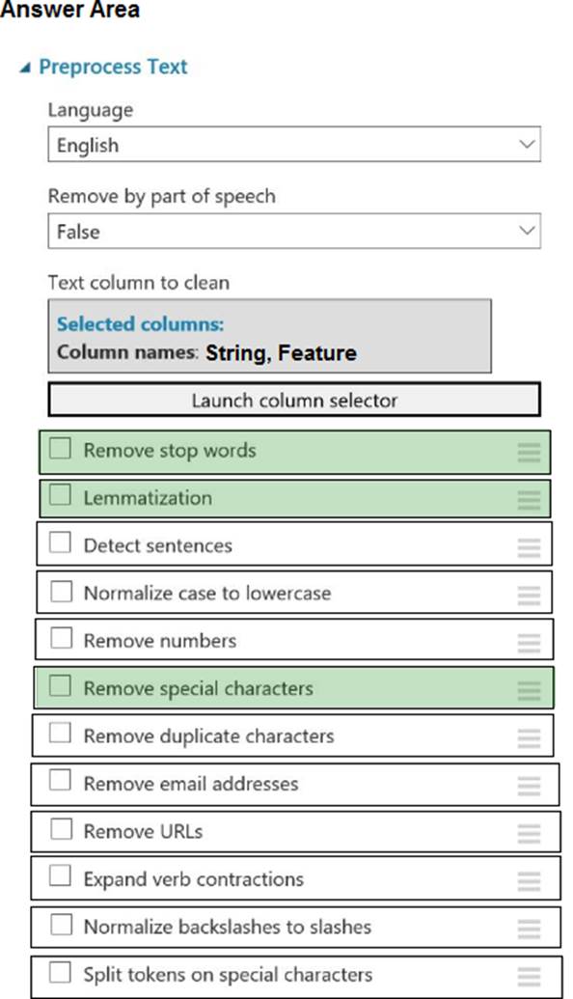Click the hamburger handle on Detect sentences row
The image size is (573, 999).
click(529, 547)
